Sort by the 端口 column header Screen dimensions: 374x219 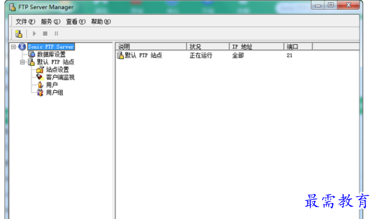click(x=298, y=47)
